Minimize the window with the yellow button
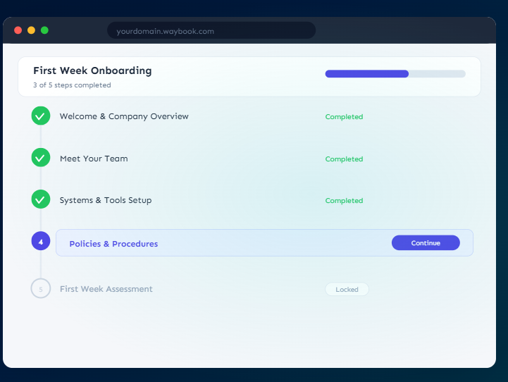Screen dimensions: 508x382 click(x=31, y=30)
